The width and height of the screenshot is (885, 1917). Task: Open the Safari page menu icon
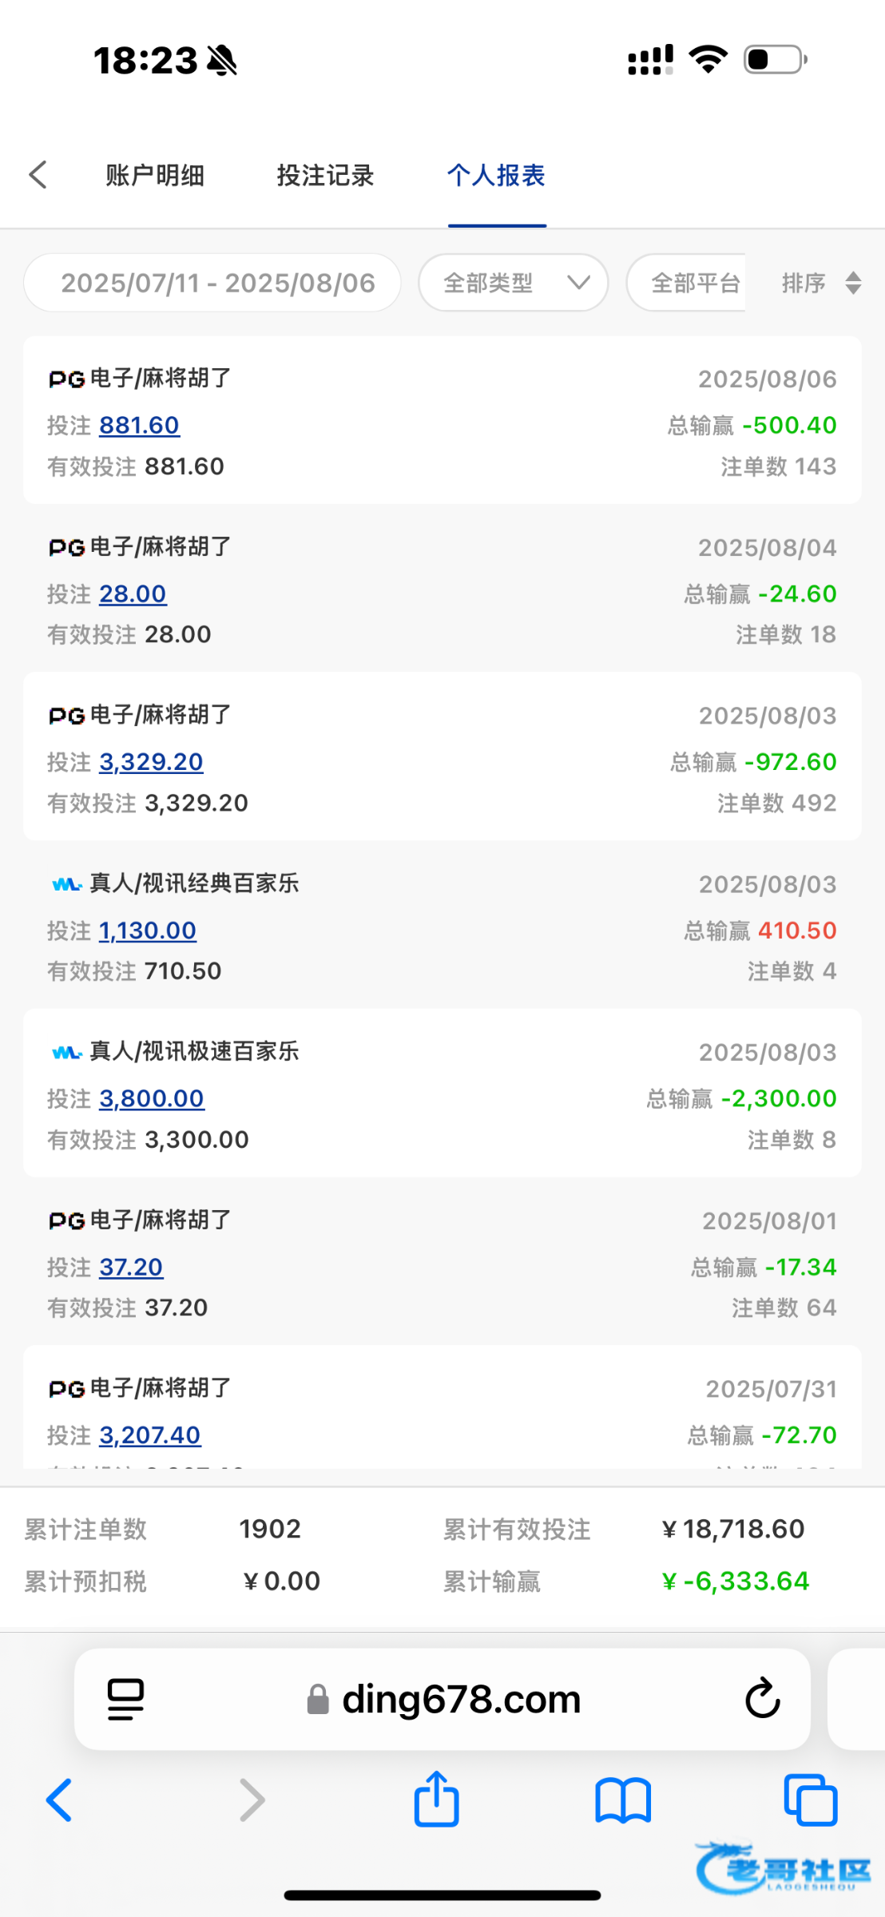click(125, 1698)
